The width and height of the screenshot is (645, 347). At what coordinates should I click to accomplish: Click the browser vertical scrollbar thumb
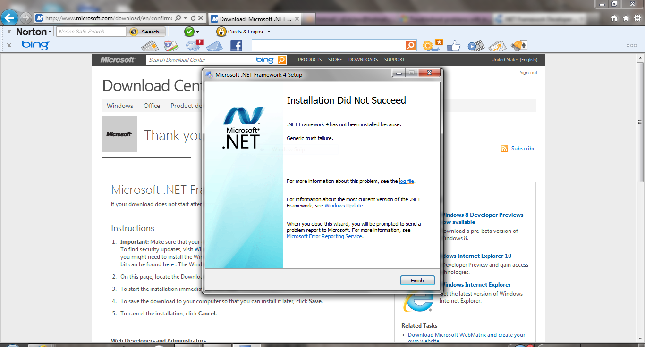pos(640,121)
